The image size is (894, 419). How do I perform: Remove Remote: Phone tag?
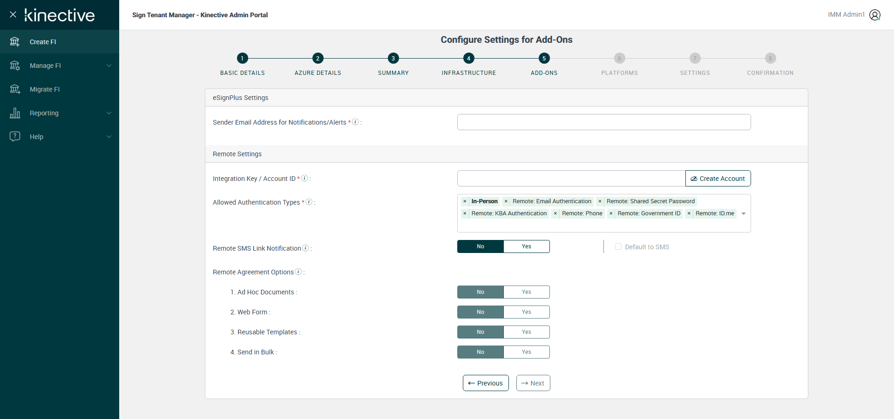click(555, 213)
